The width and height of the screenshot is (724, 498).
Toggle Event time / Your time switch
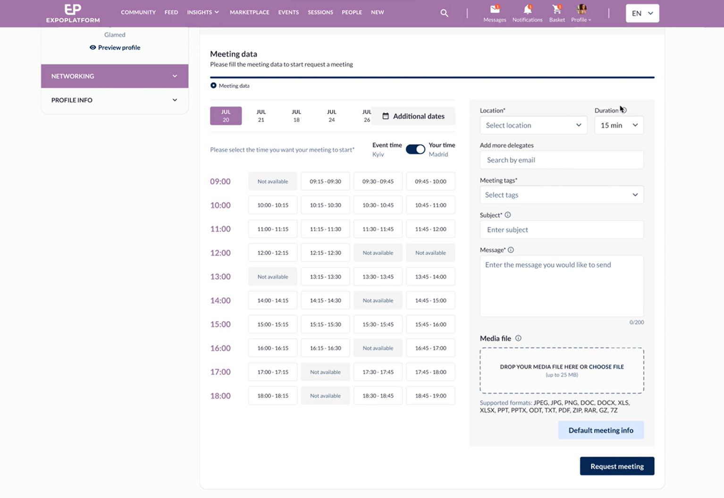pyautogui.click(x=415, y=149)
